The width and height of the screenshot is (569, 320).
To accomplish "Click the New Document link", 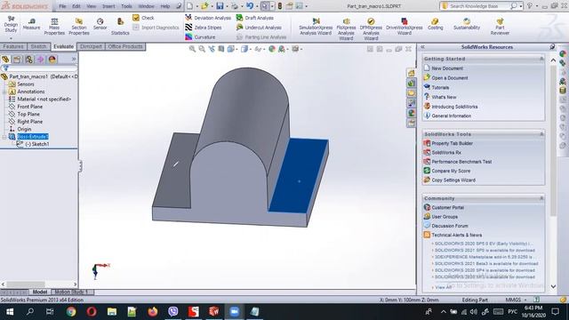I will tap(447, 68).
